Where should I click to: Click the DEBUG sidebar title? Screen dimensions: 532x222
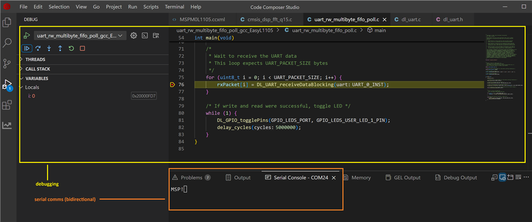click(x=31, y=19)
